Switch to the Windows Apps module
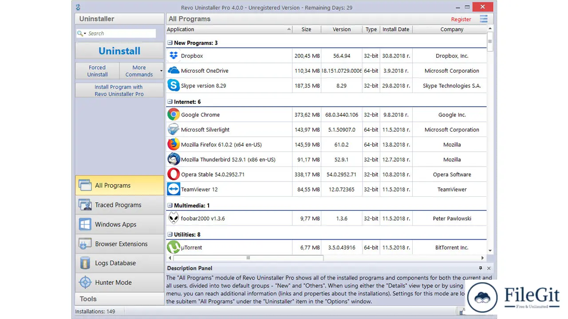 coord(119,224)
